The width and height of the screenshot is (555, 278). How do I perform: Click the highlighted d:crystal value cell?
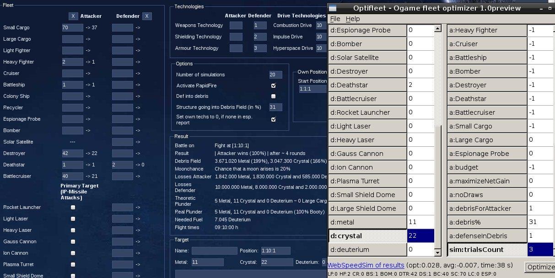point(420,236)
